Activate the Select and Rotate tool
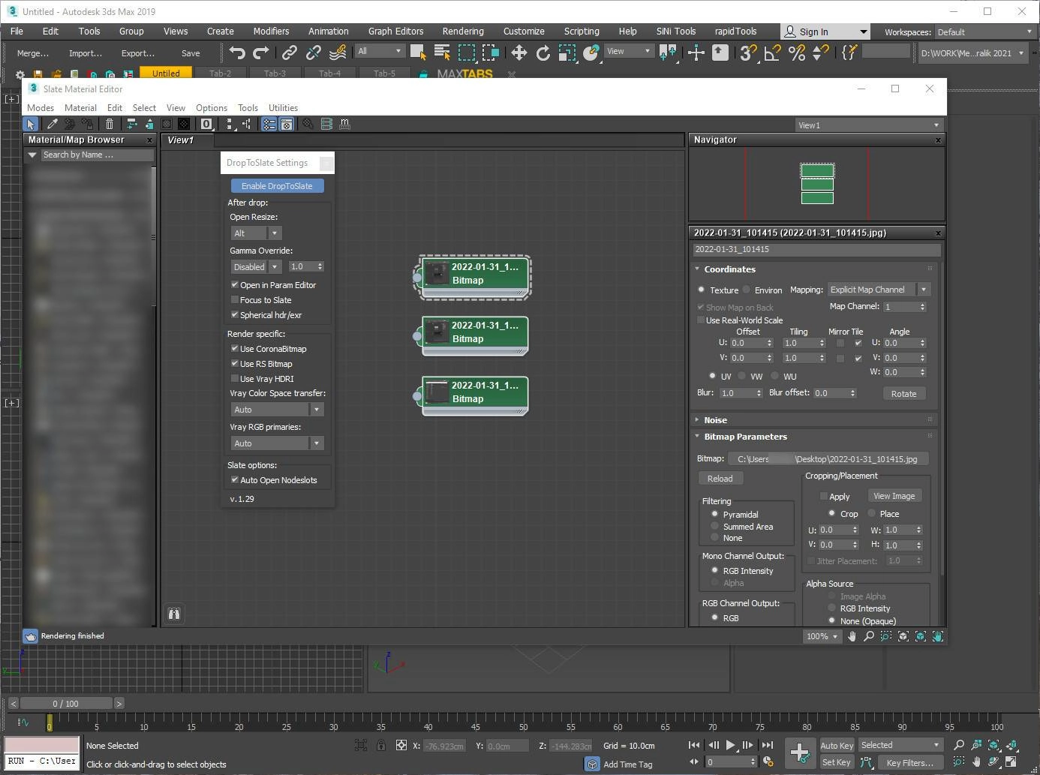Viewport: 1040px width, 775px height. [543, 53]
